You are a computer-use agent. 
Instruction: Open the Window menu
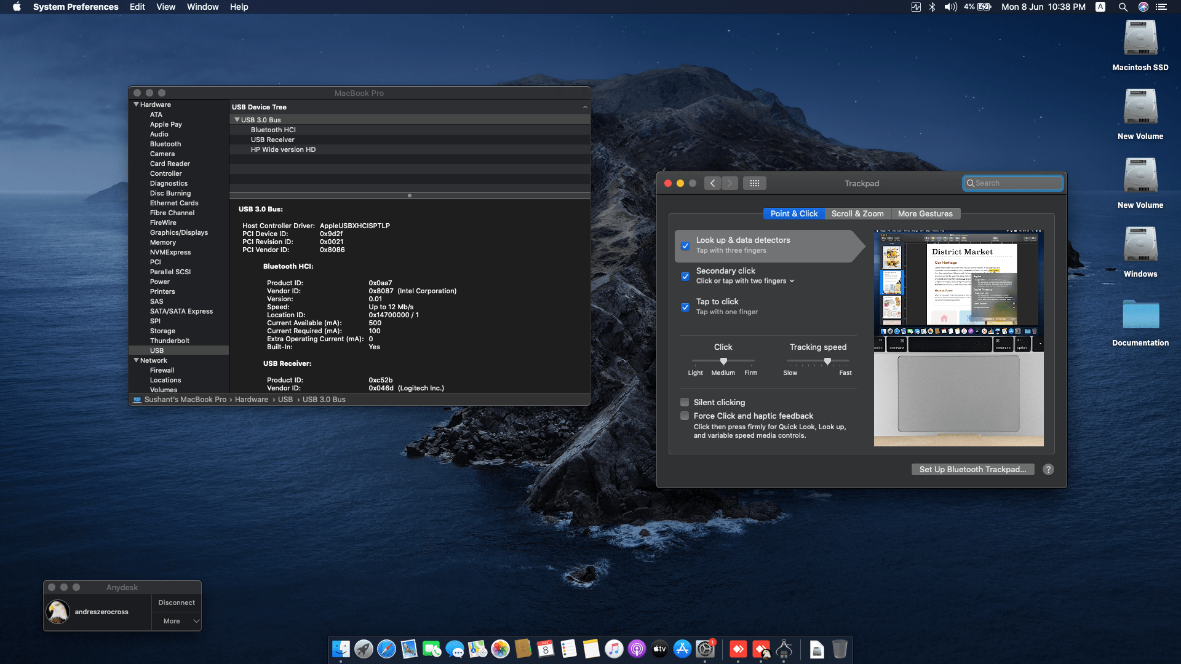coord(202,7)
